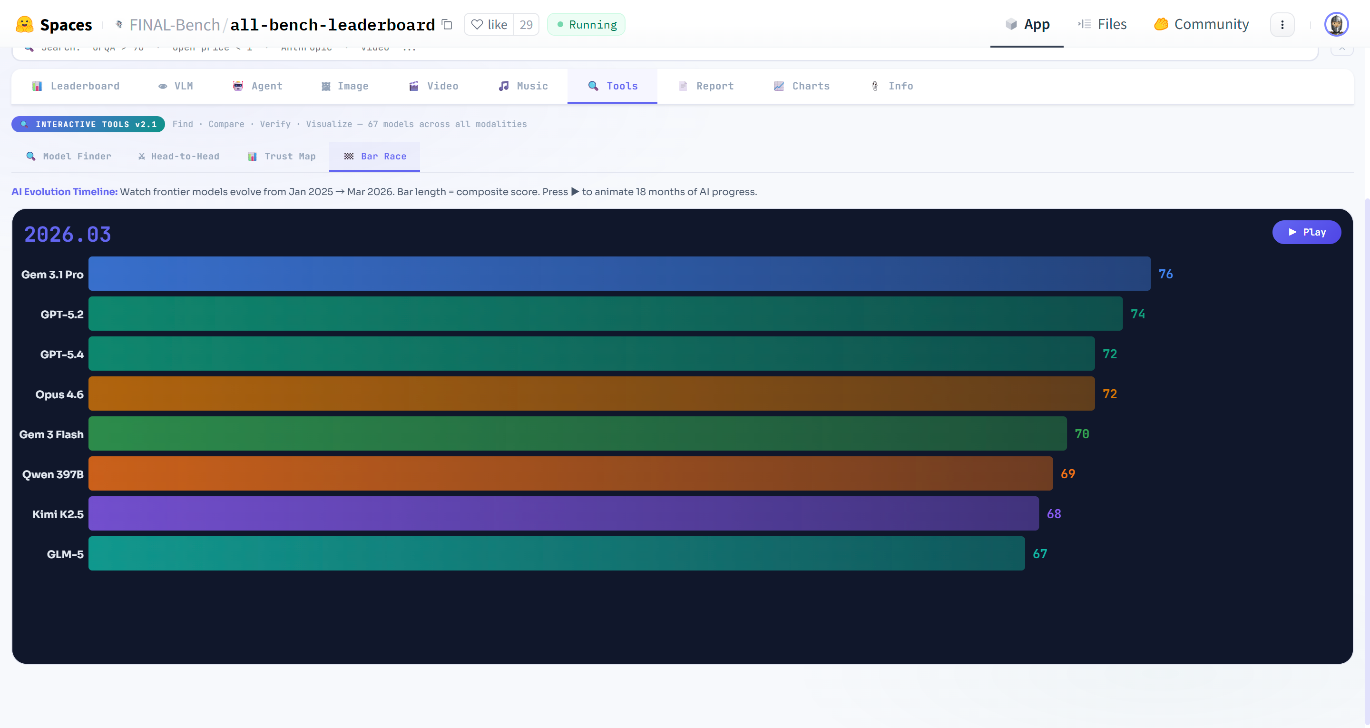The height and width of the screenshot is (728, 1370).
Task: Switch to the Model Finder sub-tab
Action: [x=68, y=157]
